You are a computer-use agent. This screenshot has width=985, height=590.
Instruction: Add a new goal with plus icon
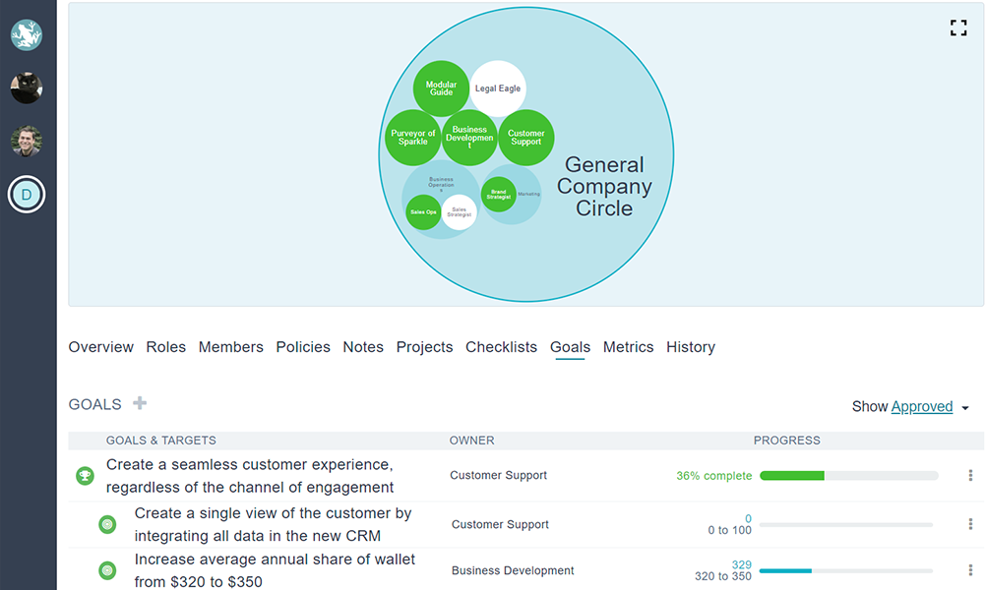tap(140, 403)
